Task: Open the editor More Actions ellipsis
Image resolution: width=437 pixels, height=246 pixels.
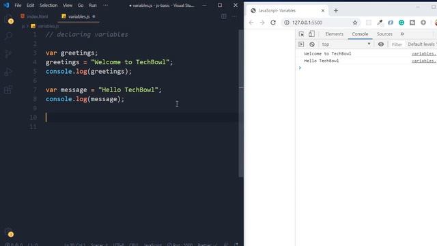Action: click(x=234, y=16)
